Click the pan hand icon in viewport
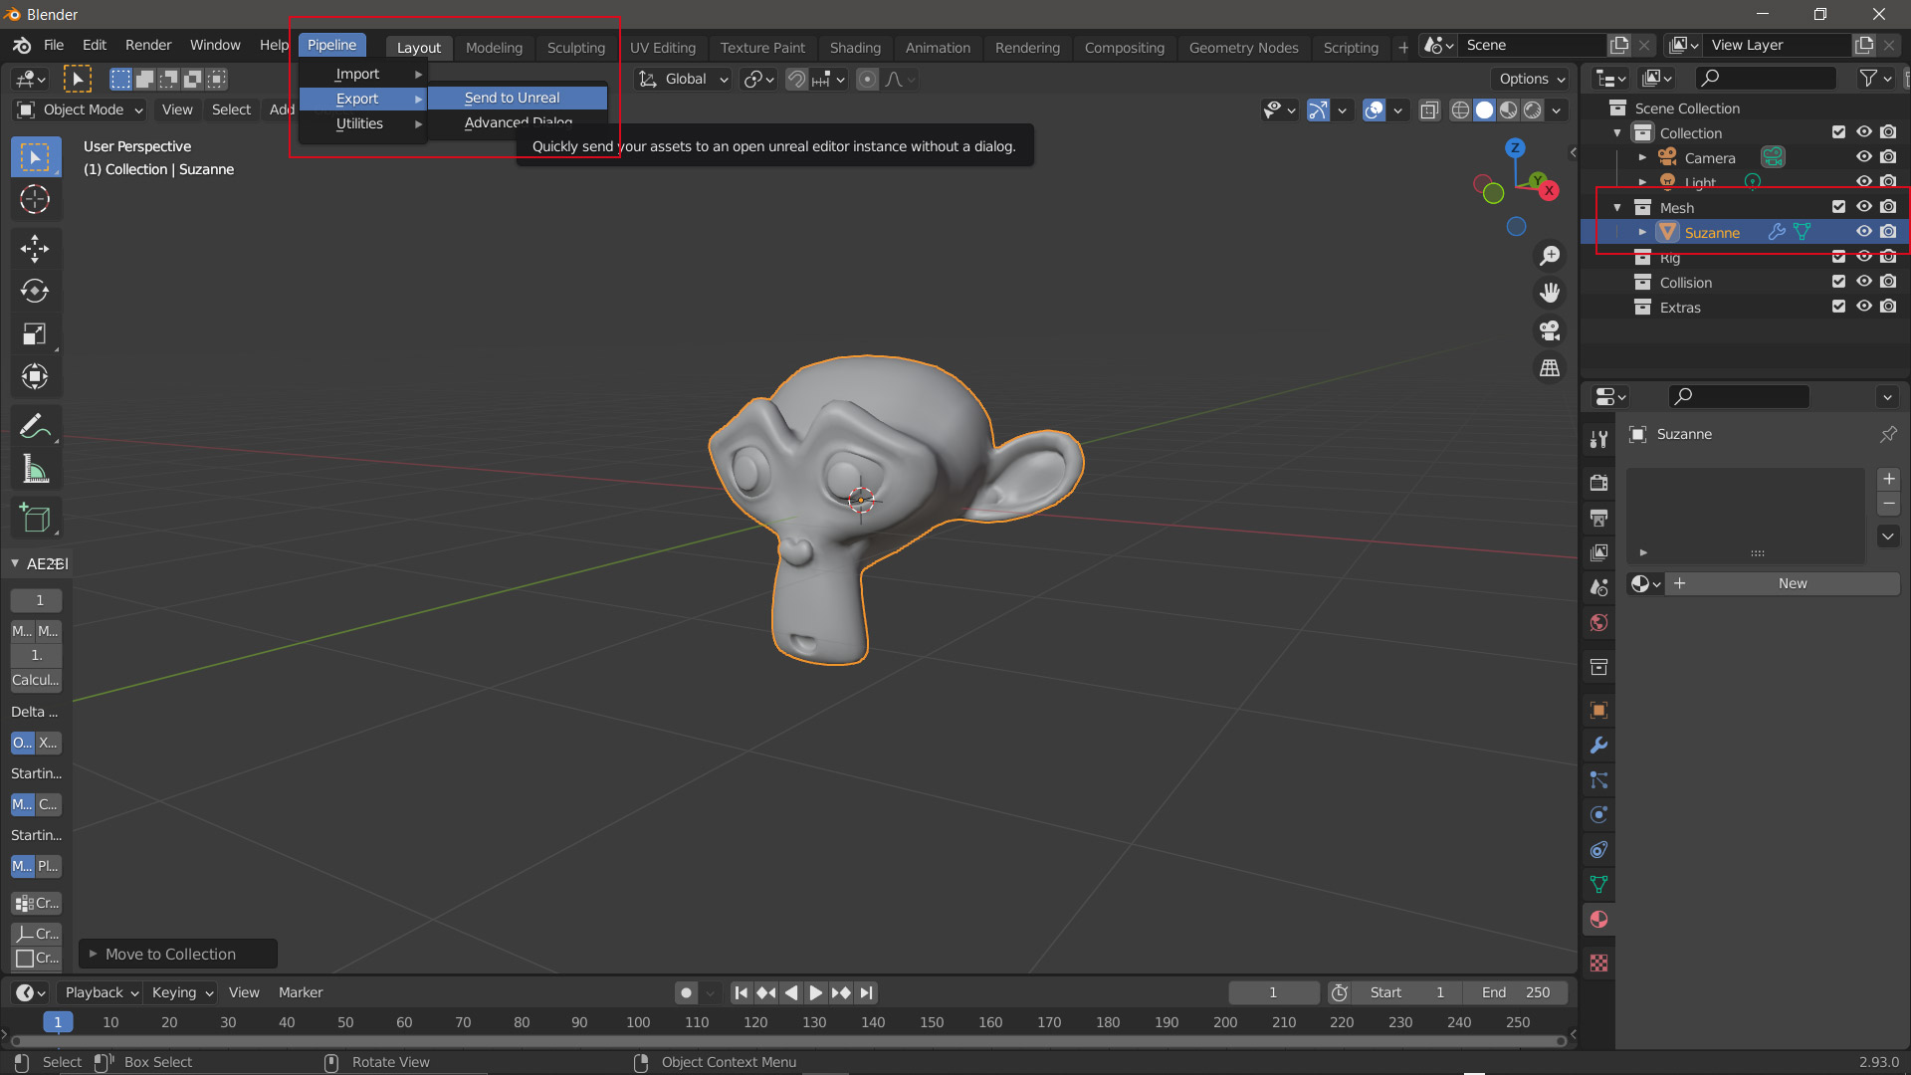The height and width of the screenshot is (1075, 1911). pos(1550,293)
